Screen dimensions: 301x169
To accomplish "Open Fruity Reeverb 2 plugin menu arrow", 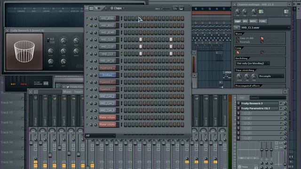I will pos(8,30).
